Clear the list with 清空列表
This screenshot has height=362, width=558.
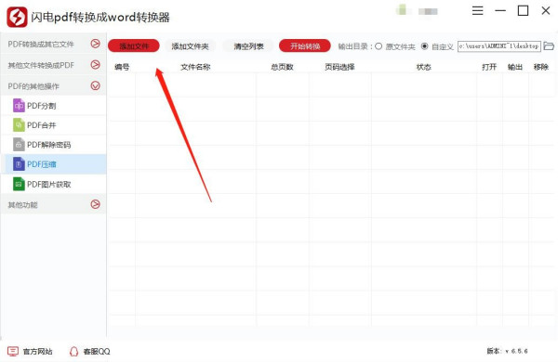pyautogui.click(x=248, y=46)
